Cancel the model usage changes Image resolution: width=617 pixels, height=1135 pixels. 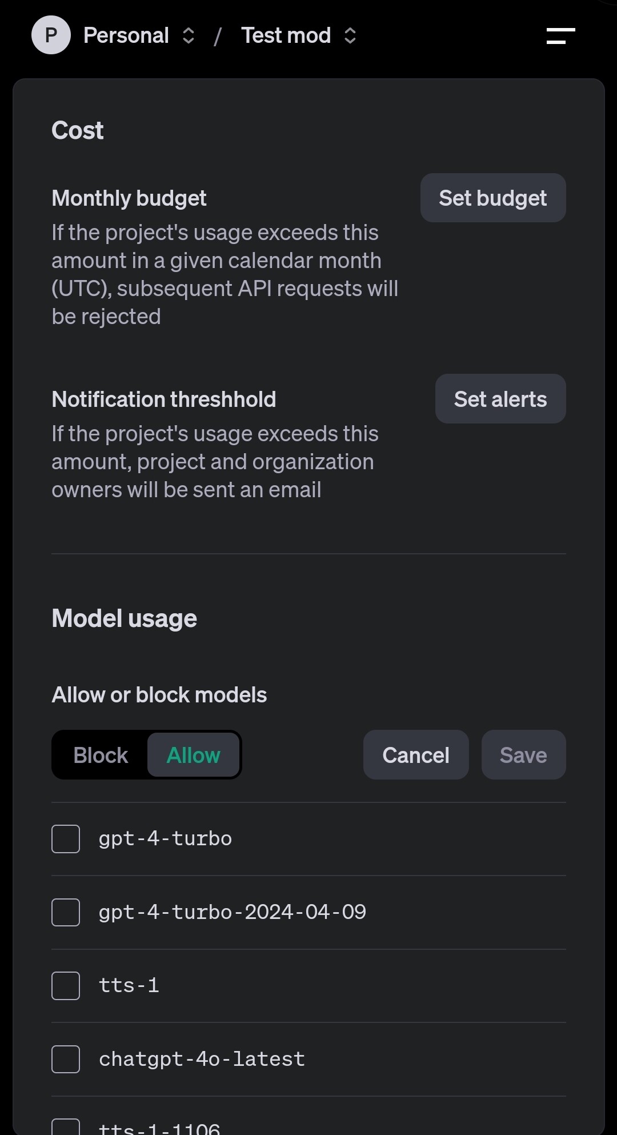pos(416,755)
